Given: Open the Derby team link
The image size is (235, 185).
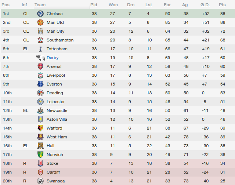Looking at the screenshot, I should pos(53,58).
